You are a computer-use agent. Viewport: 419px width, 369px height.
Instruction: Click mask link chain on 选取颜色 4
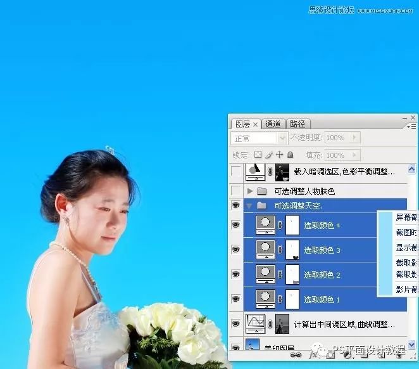tap(280, 225)
